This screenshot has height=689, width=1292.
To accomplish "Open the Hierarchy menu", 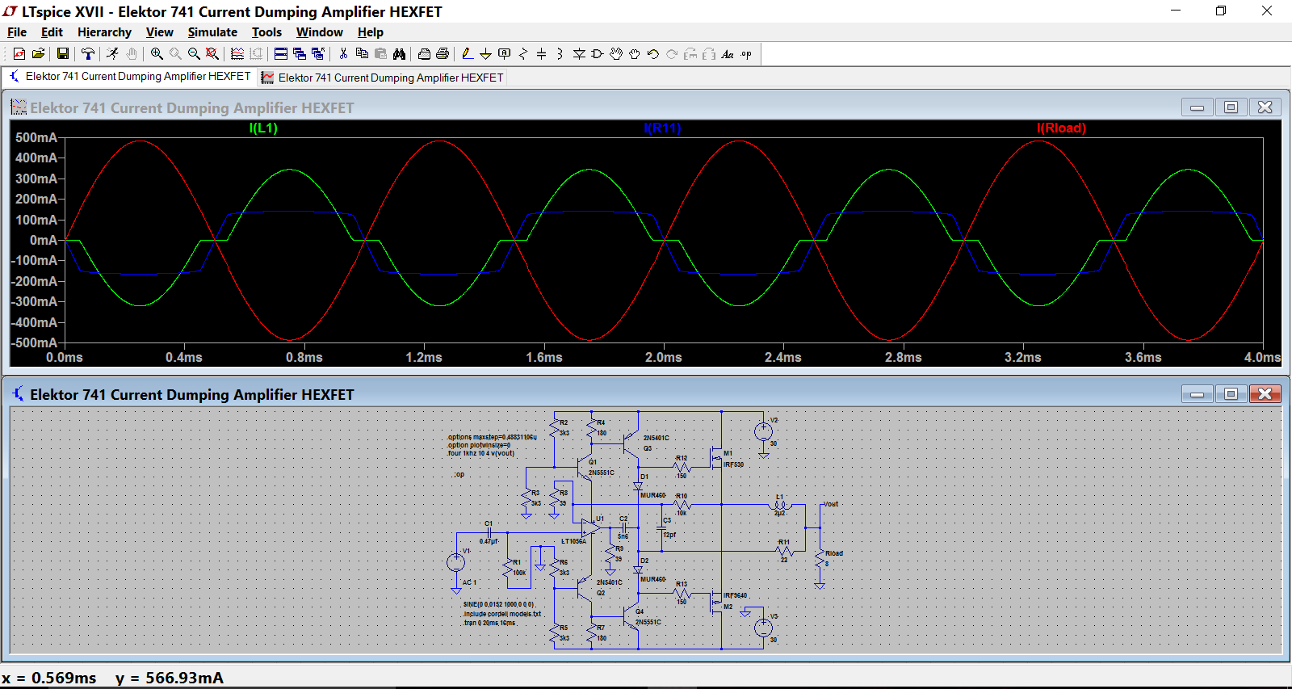I will 104,32.
